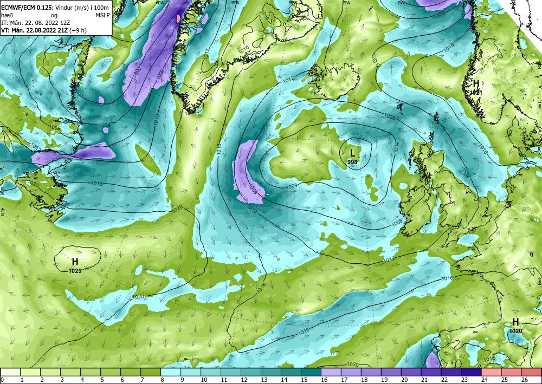Click the high-pressure H marker labeled 1021
This screenshot has height=384, width=542.
click(x=476, y=83)
